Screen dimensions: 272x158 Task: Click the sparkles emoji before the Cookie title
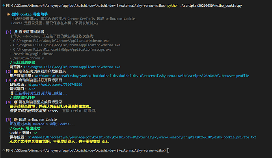pyautogui.click(x=8, y=14)
